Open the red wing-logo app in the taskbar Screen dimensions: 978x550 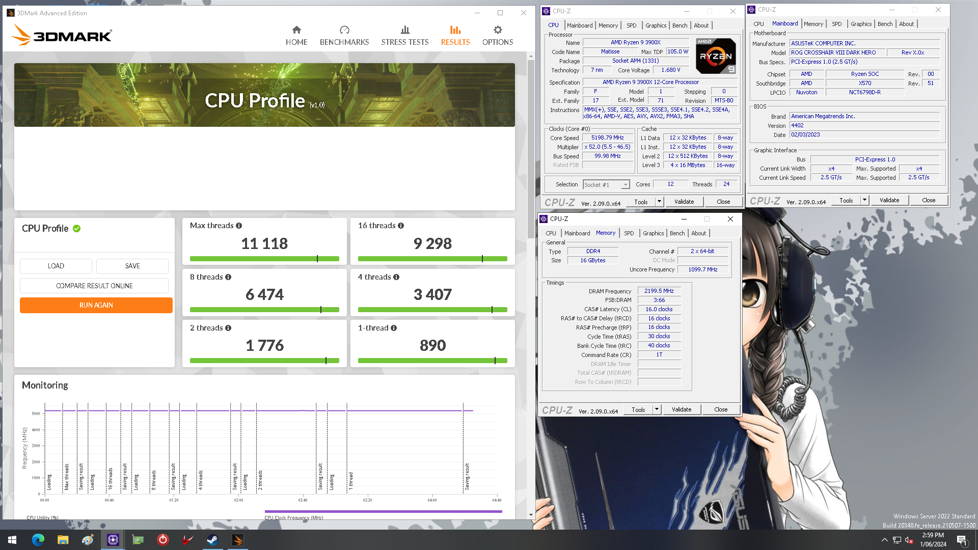(x=187, y=540)
